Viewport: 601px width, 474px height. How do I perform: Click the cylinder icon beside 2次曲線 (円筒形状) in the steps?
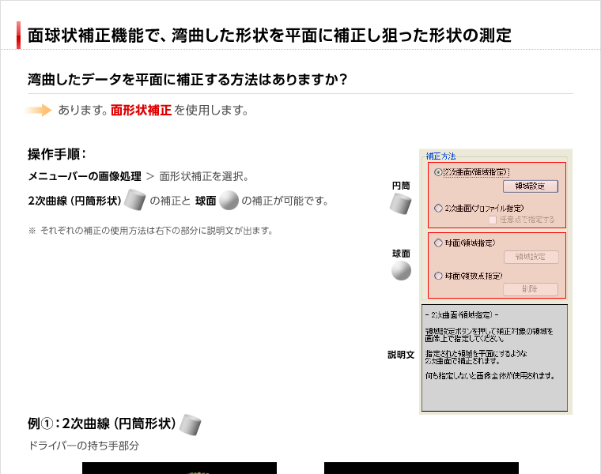[x=135, y=201]
